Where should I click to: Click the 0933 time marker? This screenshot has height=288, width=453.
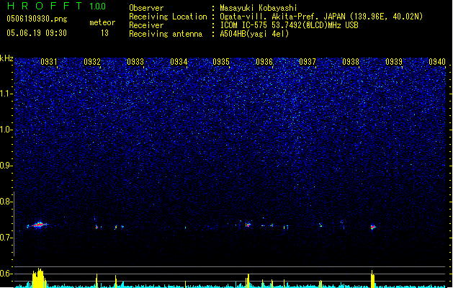pyautogui.click(x=135, y=62)
